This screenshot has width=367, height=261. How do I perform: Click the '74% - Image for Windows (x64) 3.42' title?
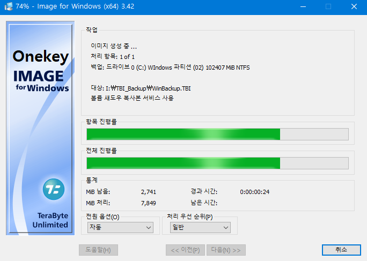point(75,6)
